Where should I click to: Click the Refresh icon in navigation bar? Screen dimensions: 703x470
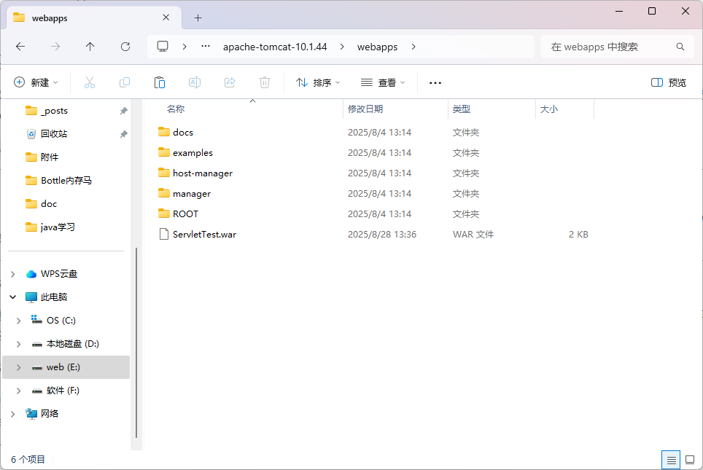click(125, 47)
